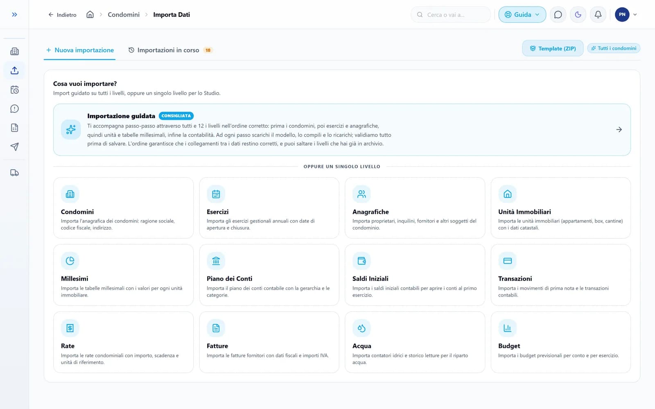Click the Condomini card icon

tap(70, 194)
